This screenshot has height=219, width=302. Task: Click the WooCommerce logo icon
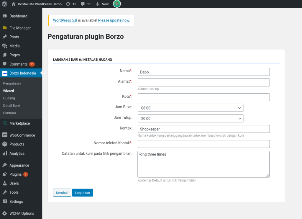coord(5,135)
